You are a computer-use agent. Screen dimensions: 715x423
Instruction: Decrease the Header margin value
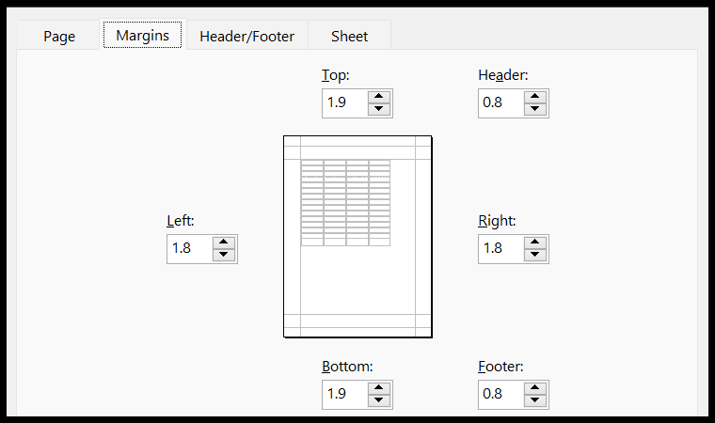[x=535, y=109]
